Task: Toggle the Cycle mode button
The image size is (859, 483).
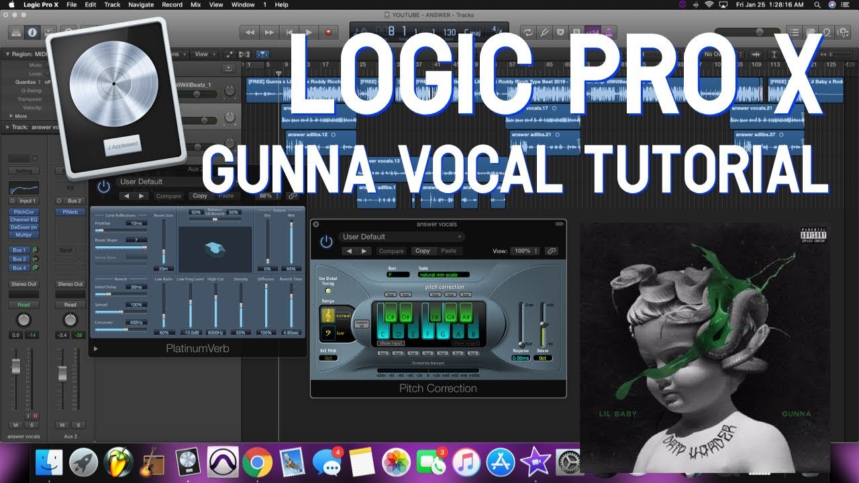Action: (x=527, y=32)
